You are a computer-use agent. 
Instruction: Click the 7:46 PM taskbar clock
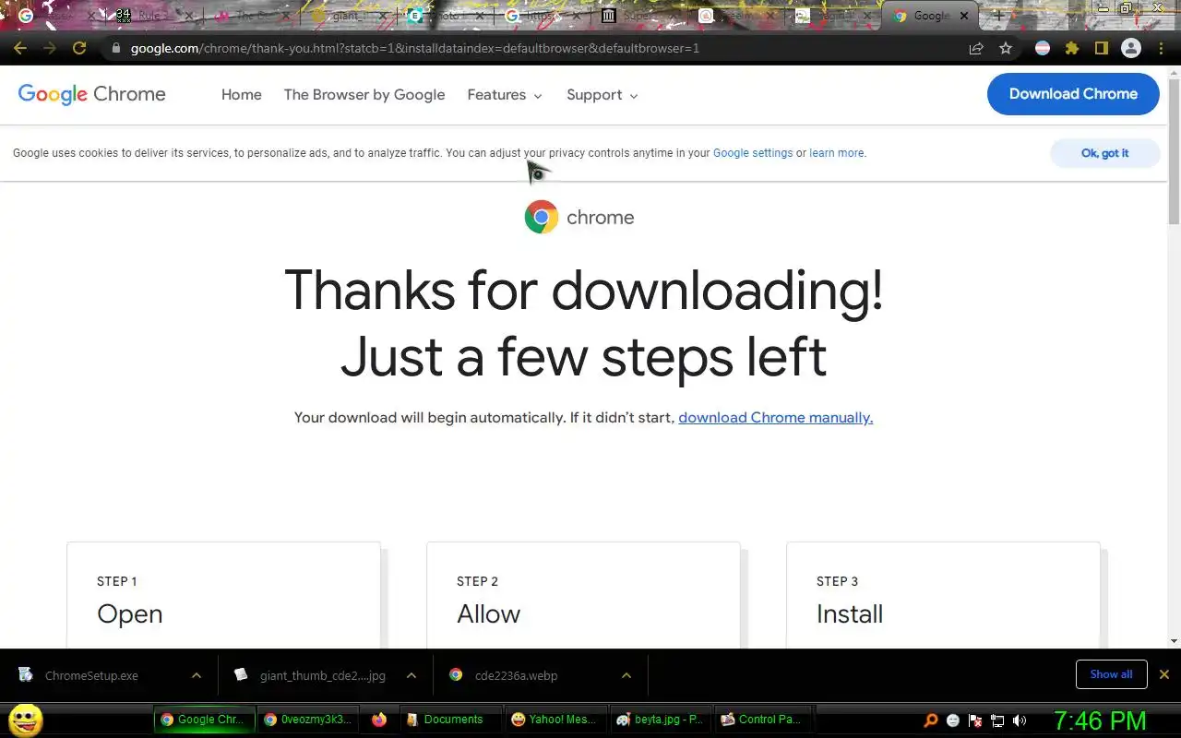[x=1100, y=720]
